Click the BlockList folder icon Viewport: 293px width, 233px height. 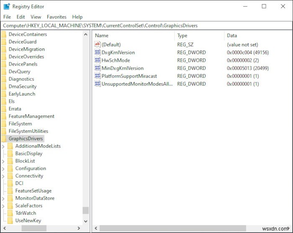[x=10, y=161]
